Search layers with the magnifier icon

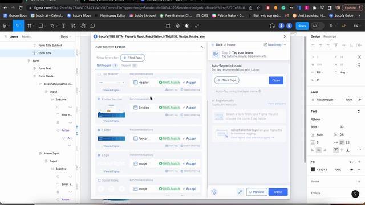pos(5,36)
